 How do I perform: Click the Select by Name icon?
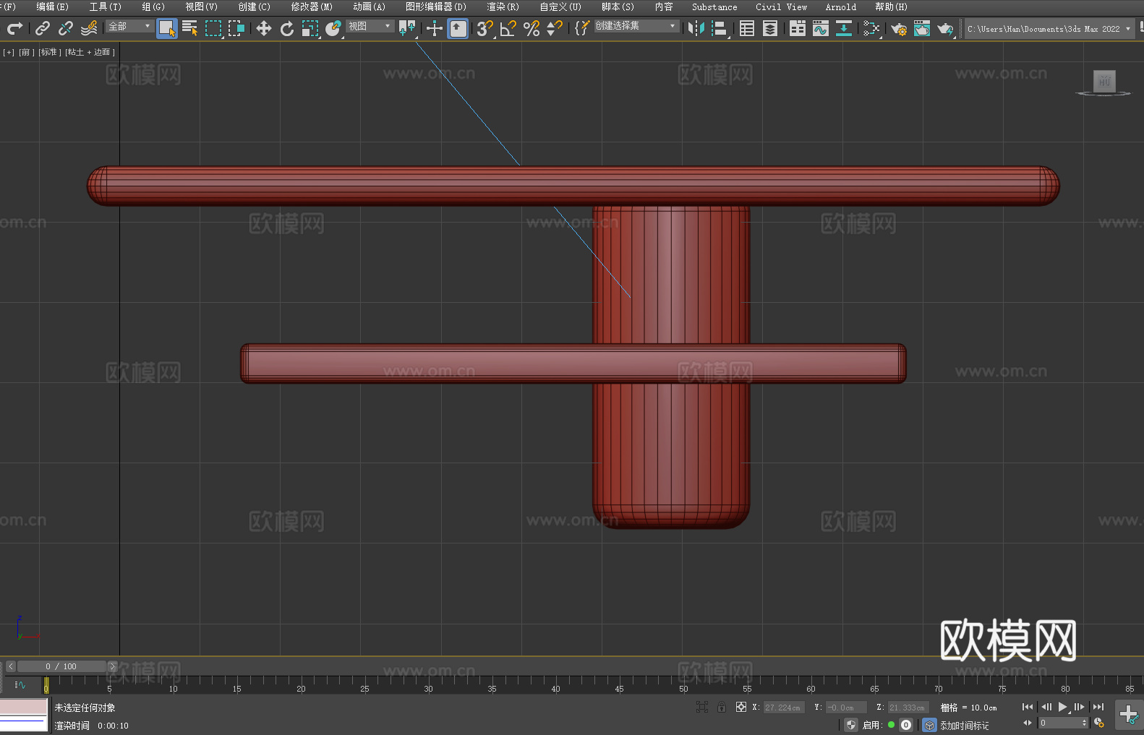[189, 28]
